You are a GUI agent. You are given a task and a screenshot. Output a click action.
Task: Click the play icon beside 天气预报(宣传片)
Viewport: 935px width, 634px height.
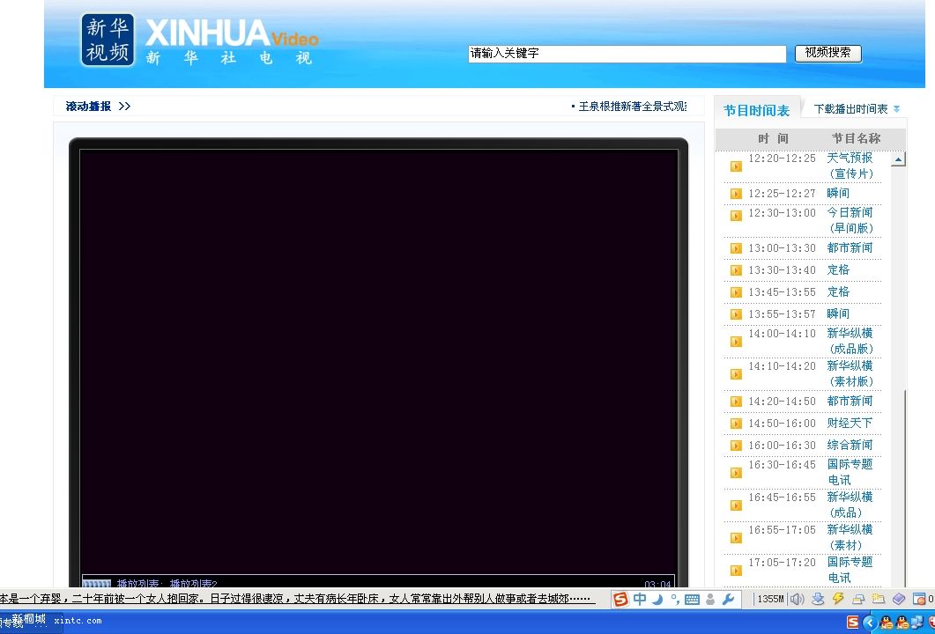click(x=735, y=166)
